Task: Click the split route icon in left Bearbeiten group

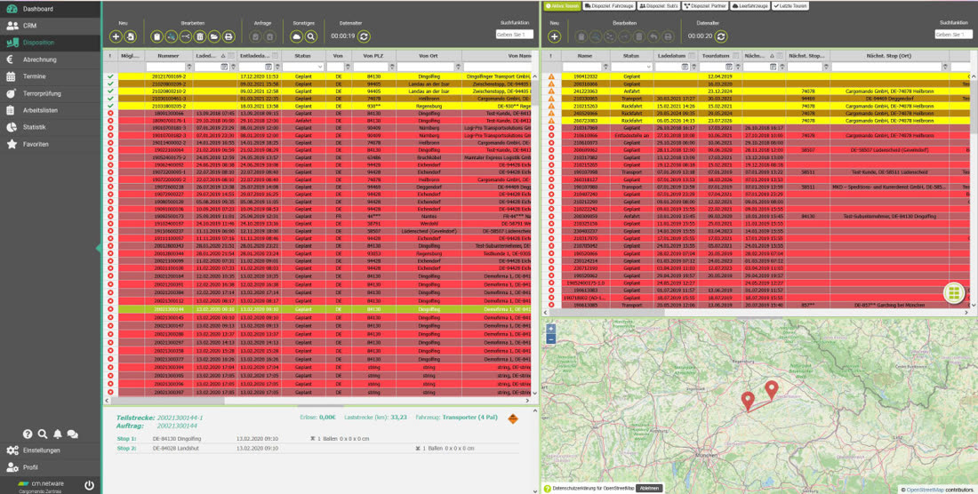Action: [x=185, y=36]
